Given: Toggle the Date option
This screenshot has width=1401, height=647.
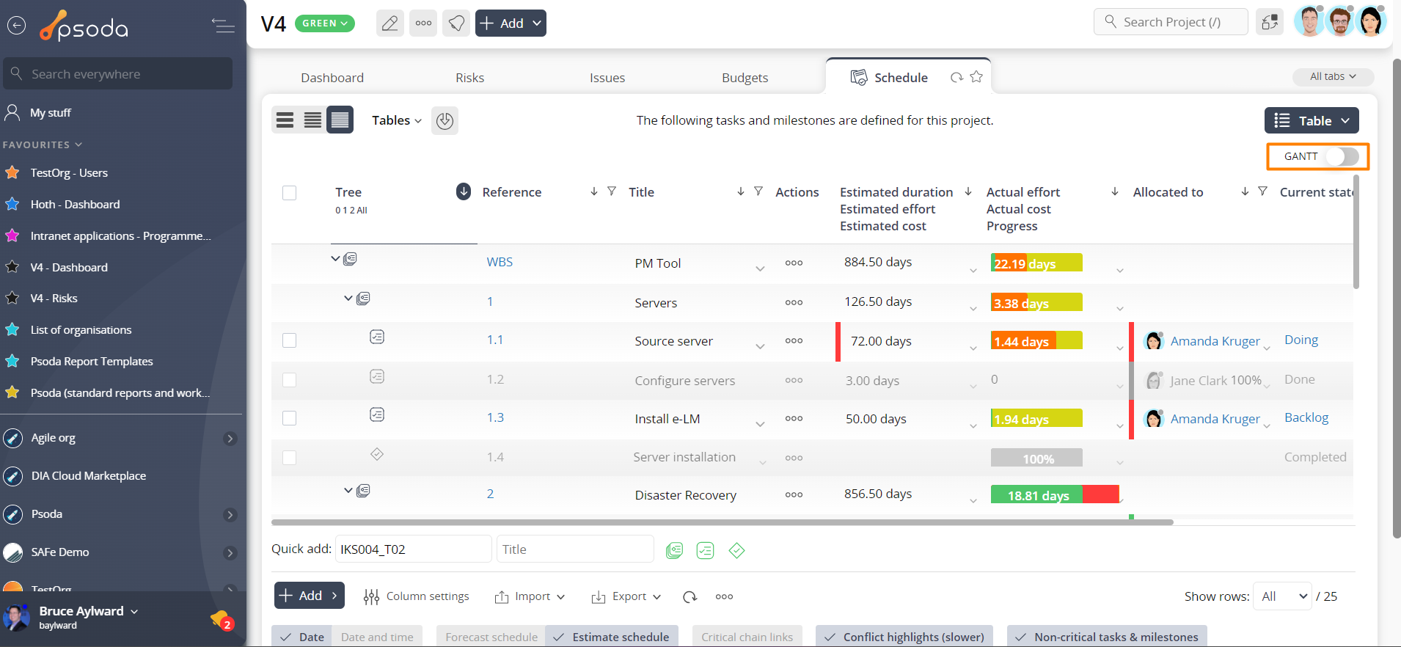Looking at the screenshot, I should (x=301, y=637).
